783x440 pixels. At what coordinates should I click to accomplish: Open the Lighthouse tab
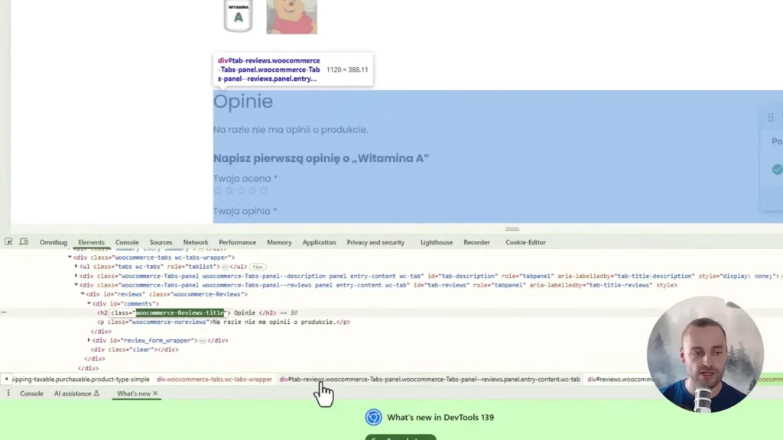[x=437, y=242]
